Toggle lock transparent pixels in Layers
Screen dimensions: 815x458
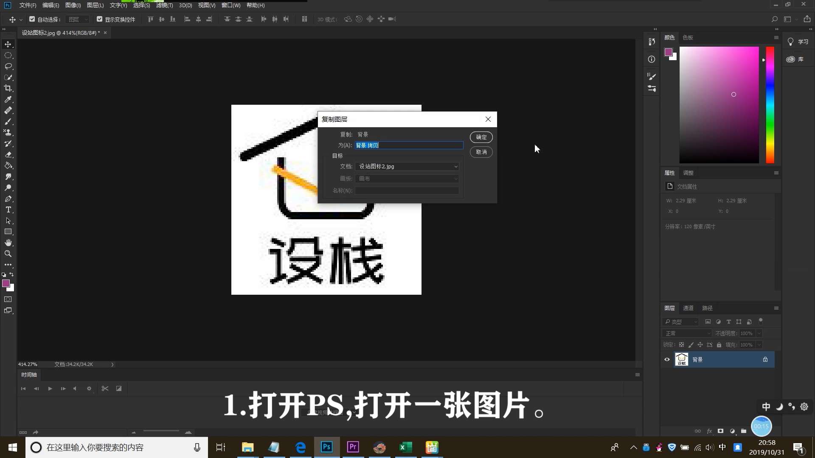[681, 345]
